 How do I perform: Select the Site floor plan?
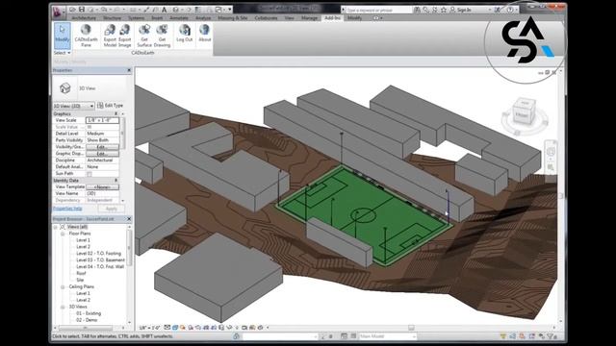click(80, 280)
